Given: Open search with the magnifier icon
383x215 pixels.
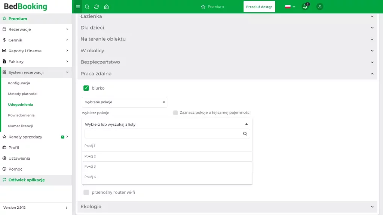Looking at the screenshot, I should pyautogui.click(x=87, y=7).
